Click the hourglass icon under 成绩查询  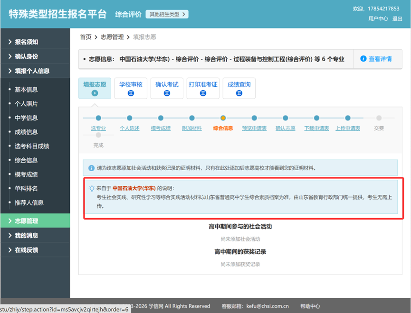click(x=239, y=93)
